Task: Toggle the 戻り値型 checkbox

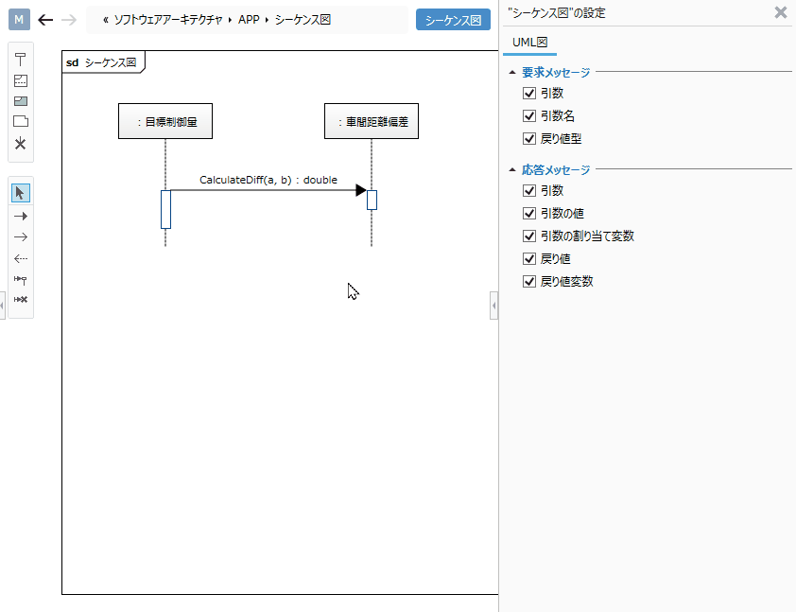Action: (x=529, y=139)
